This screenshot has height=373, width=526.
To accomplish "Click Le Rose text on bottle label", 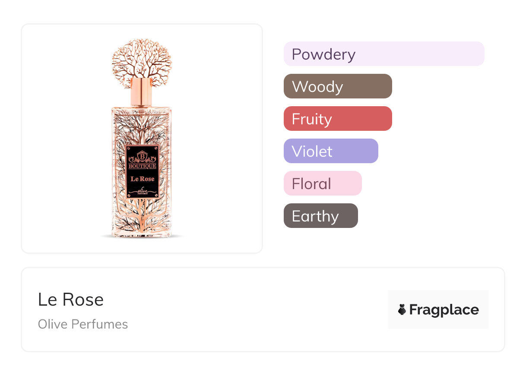I will [x=142, y=178].
